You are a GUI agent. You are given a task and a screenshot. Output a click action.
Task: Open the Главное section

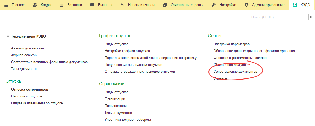(x=18, y=5)
